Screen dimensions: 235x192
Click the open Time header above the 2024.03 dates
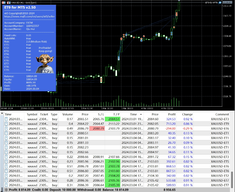pyautogui.click(x=8, y=114)
